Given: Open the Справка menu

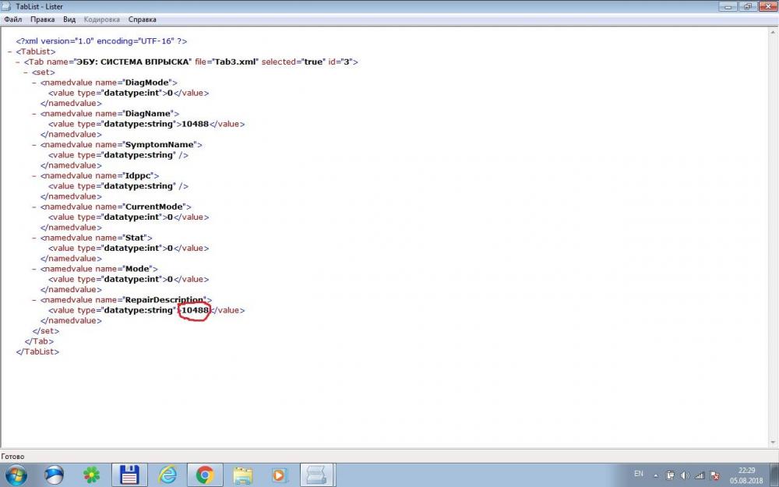Looking at the screenshot, I should tap(142, 19).
